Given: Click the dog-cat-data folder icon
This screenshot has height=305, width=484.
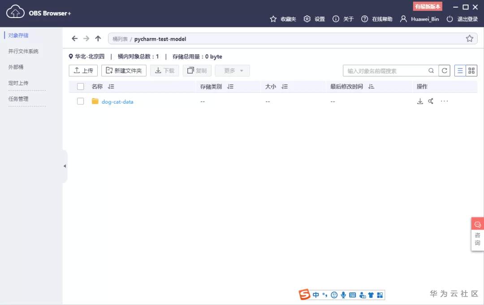Looking at the screenshot, I should click(x=95, y=101).
